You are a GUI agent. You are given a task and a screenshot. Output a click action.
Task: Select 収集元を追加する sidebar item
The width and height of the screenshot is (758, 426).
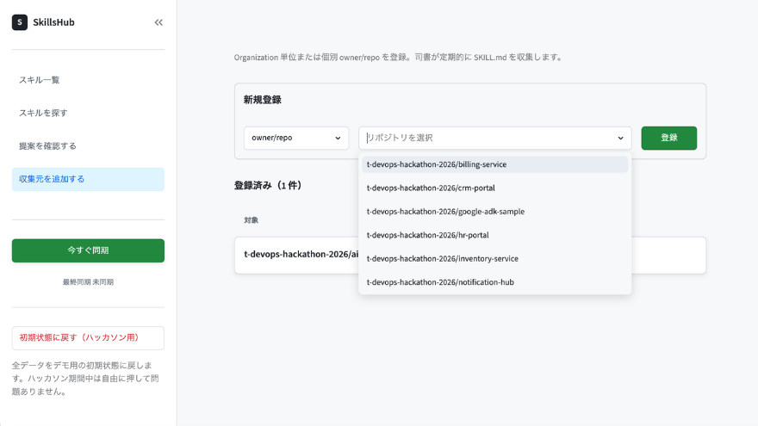(88, 179)
